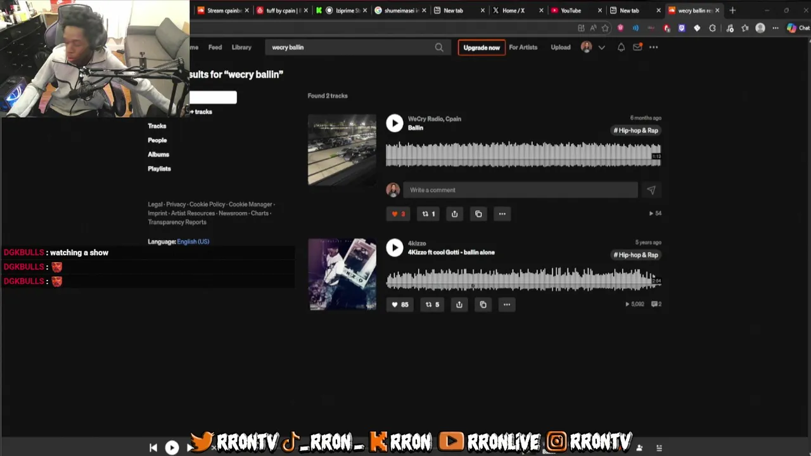Open more options for ballin alone track
Screen dimensions: 811x456
pos(506,305)
